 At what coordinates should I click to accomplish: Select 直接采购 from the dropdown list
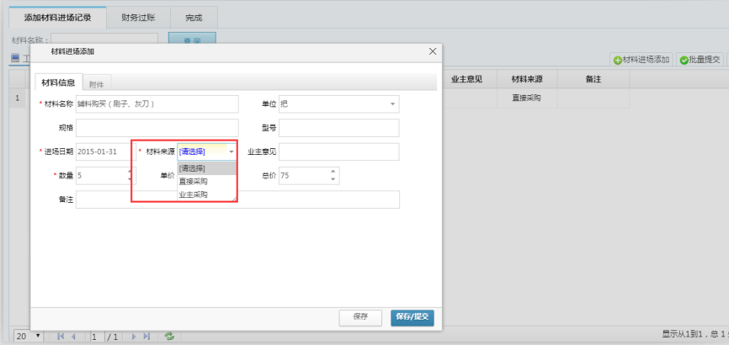[194, 181]
